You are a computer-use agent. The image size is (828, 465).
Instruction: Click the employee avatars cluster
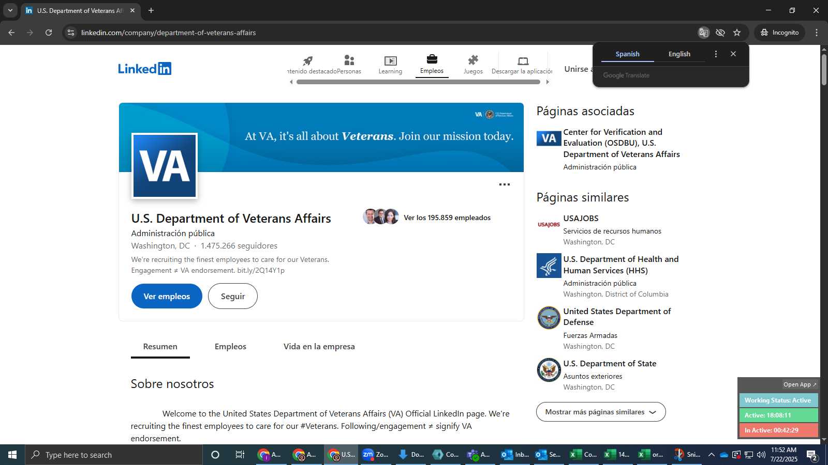381,216
